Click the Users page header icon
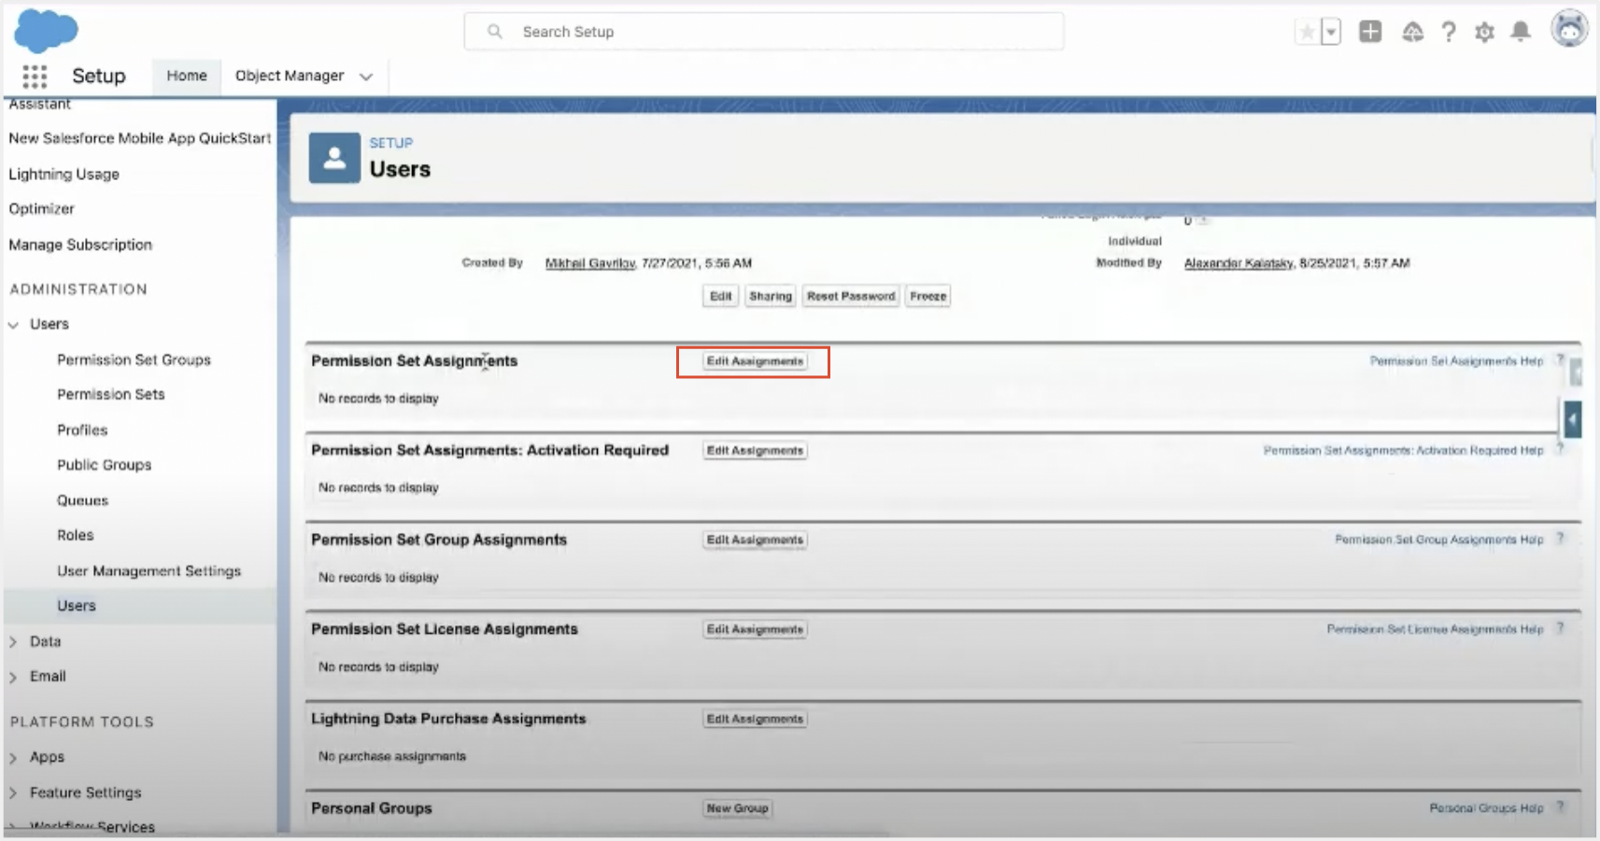The width and height of the screenshot is (1600, 841). [x=334, y=158]
